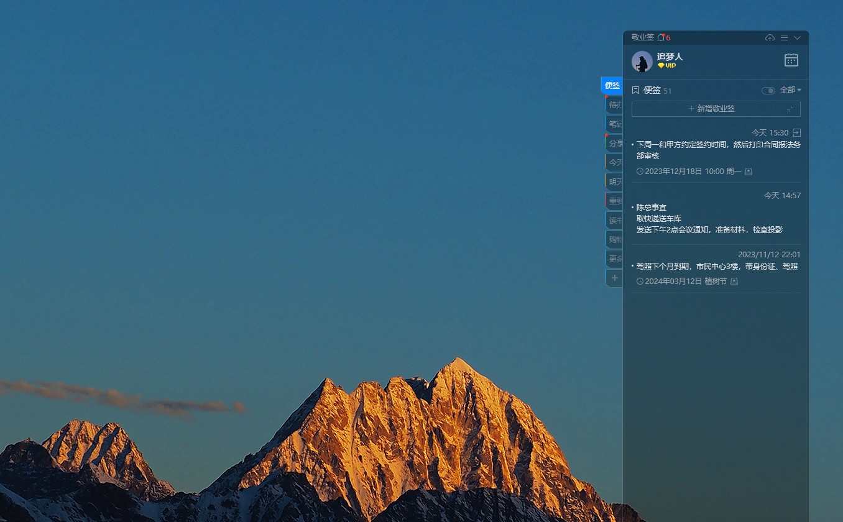Switch to the 明天 side tab

coord(614,181)
